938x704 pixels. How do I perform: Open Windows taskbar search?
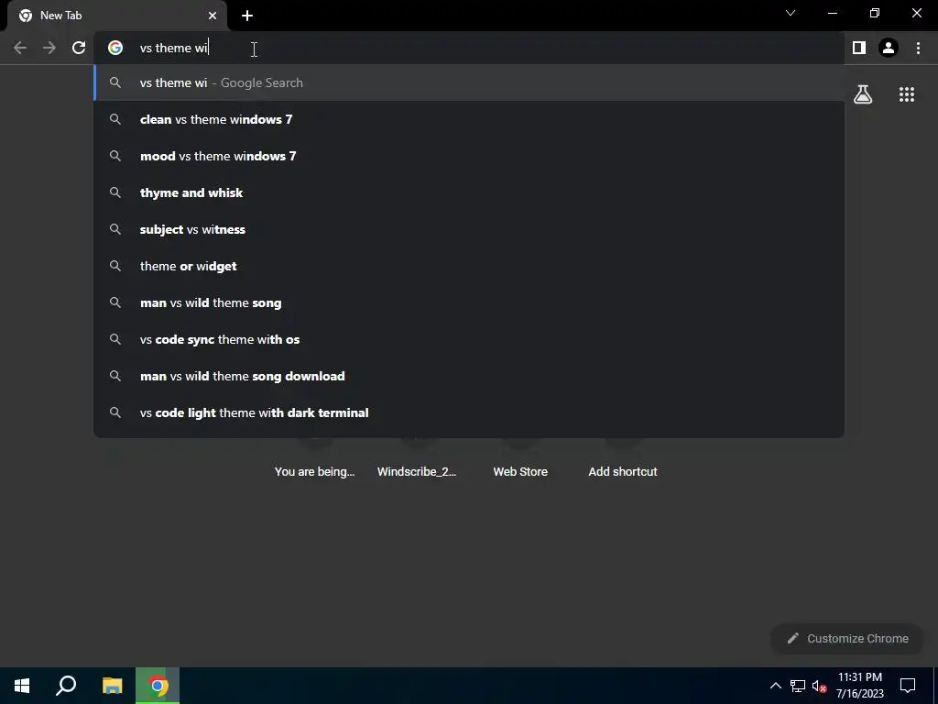pyautogui.click(x=66, y=686)
